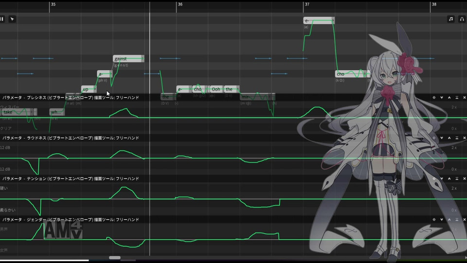Select the 'Ooh' note
467x263 pixels.
[x=216, y=89]
